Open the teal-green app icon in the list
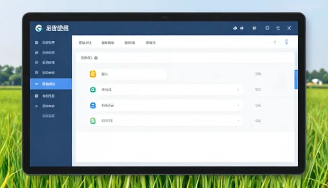 click(x=93, y=89)
